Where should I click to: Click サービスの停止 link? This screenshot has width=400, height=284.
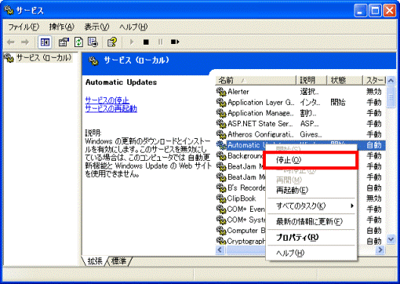click(x=107, y=100)
